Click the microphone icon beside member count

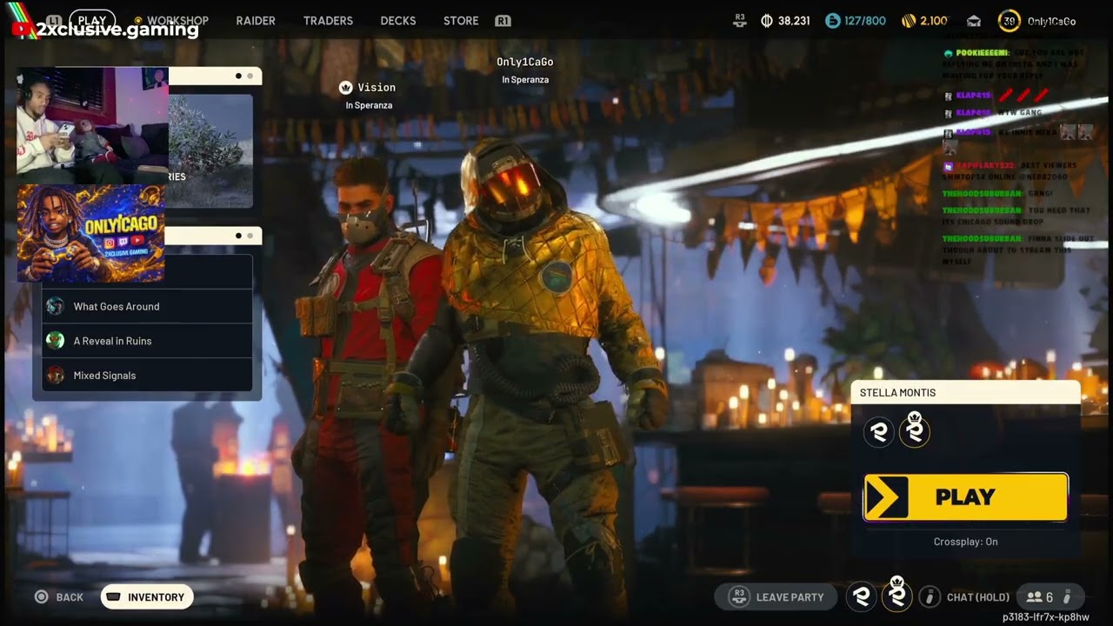[1067, 597]
